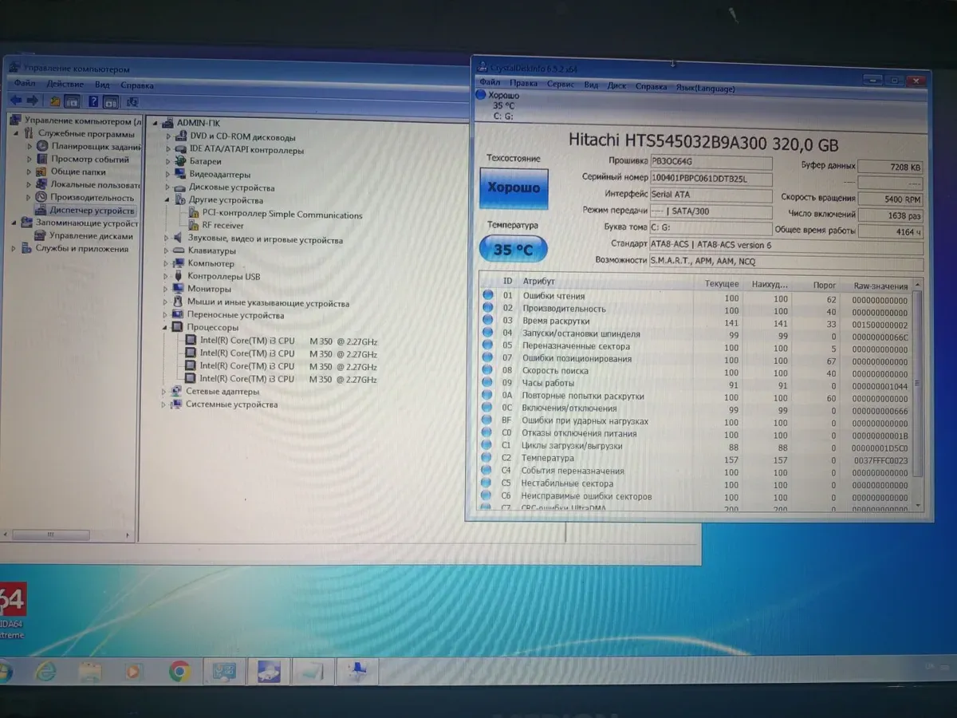Image resolution: width=957 pixels, height=718 pixels.
Task: Open the Действие menu in Computer Management
Action: (65, 85)
